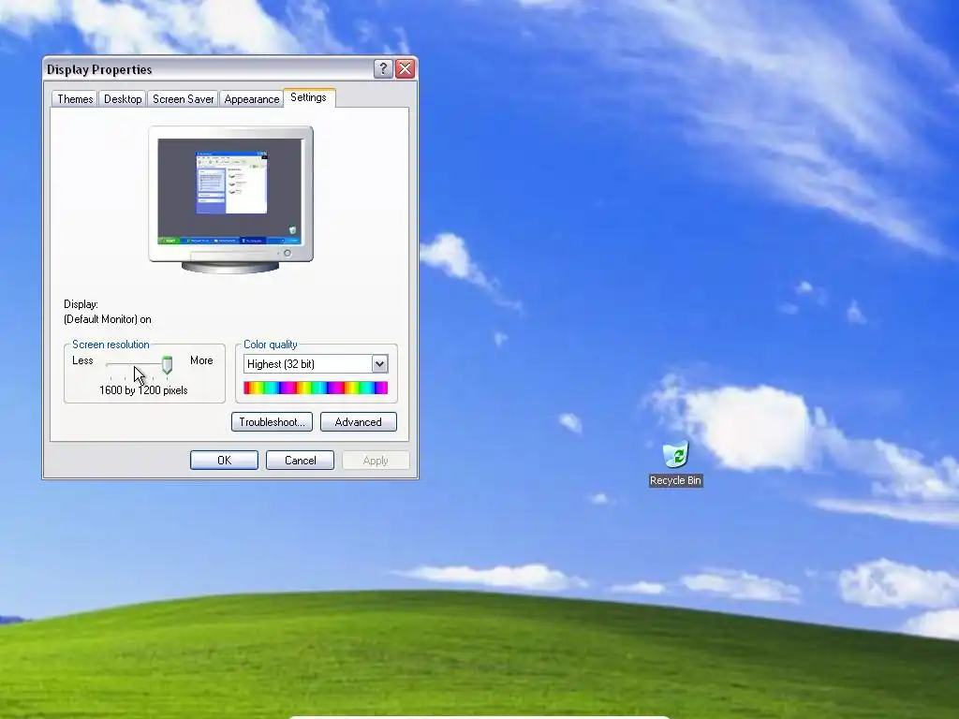Open the Color quality dropdown
The width and height of the screenshot is (959, 719).
[x=316, y=364]
